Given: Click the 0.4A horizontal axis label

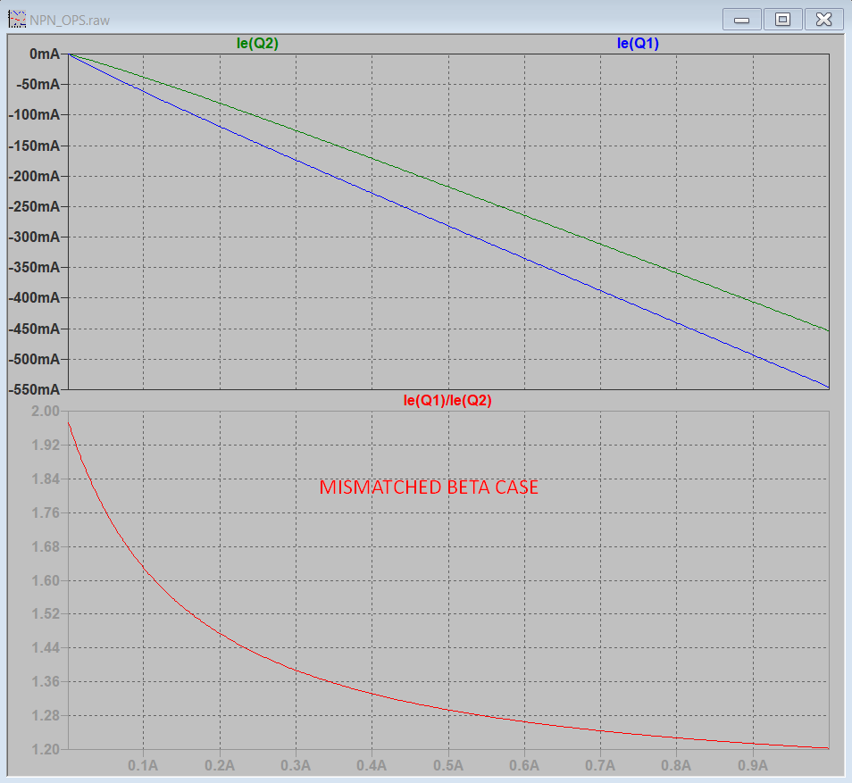Looking at the screenshot, I should click(372, 766).
